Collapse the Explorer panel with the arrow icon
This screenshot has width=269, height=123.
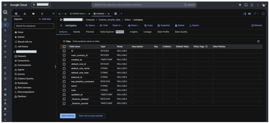tap(54, 14)
